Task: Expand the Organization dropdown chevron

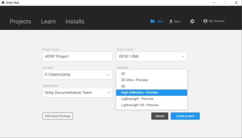Action: [x=109, y=93]
